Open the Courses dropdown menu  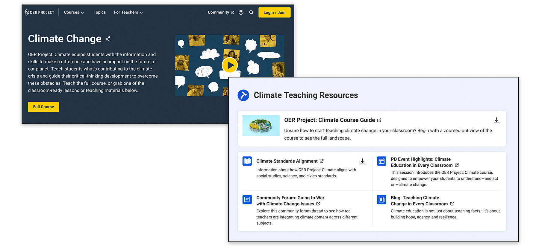74,12
